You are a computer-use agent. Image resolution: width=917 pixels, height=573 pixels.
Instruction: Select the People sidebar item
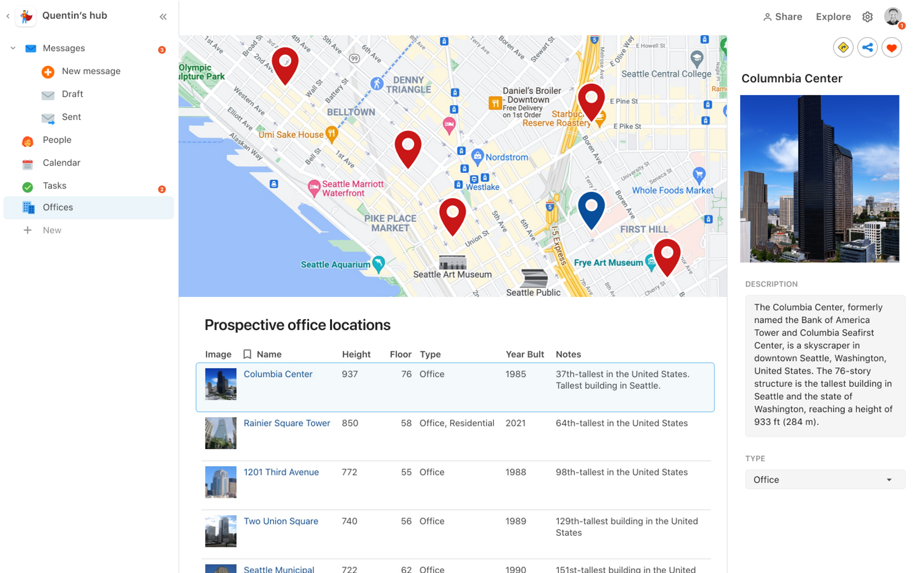[57, 140]
